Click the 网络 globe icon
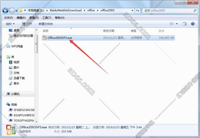The width and height of the screenshot is (200, 138). click(8, 104)
